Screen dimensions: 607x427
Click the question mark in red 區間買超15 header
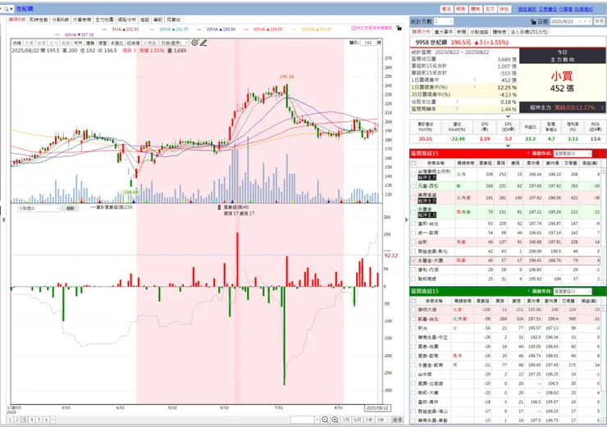(528, 153)
